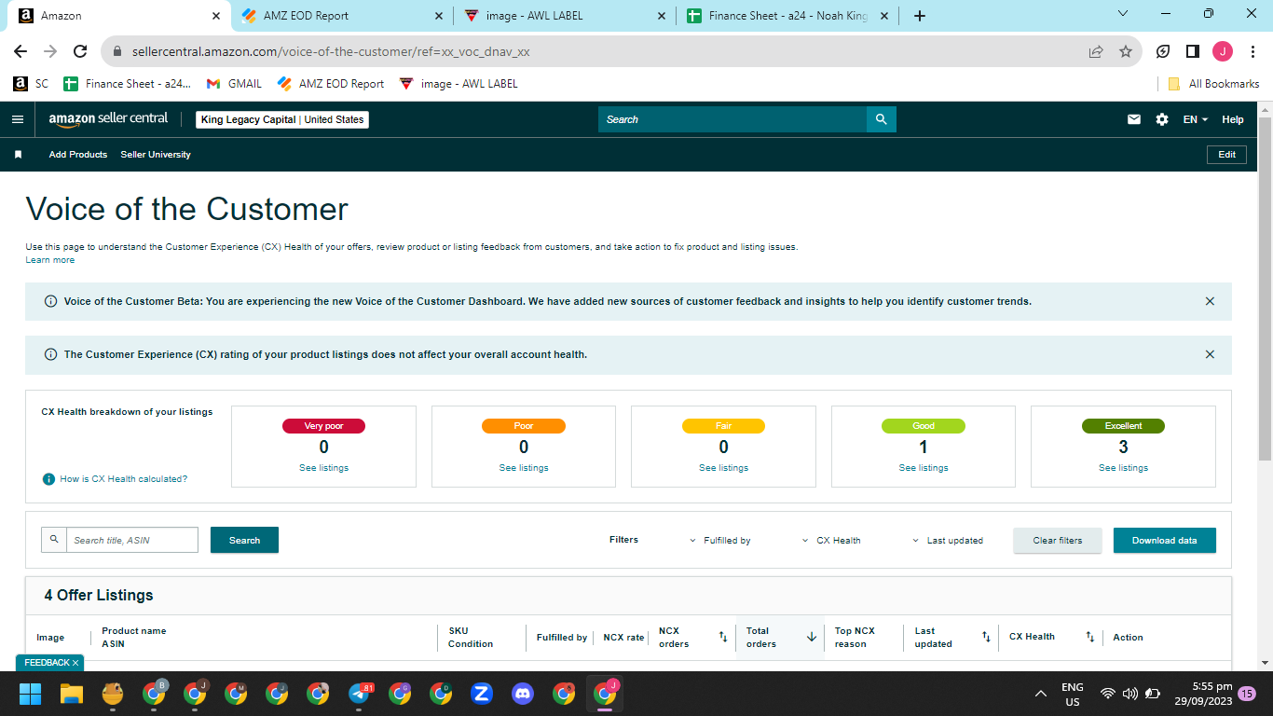Viewport: 1273px width, 716px height.
Task: Click the magnifier button beside the top search bar
Action: click(881, 119)
